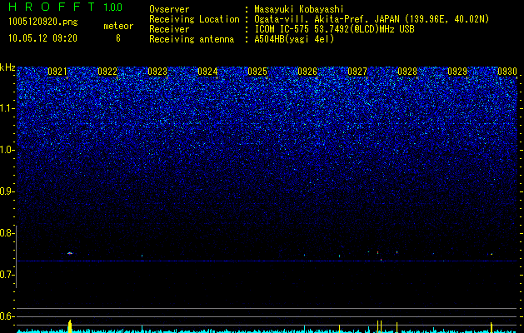The height and width of the screenshot is (333, 524).
Task: Click the 0.6 kHz axis label
Action: point(7,316)
